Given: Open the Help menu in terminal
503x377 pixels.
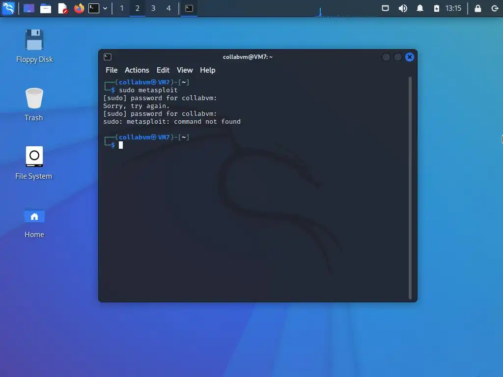Looking at the screenshot, I should 208,70.
